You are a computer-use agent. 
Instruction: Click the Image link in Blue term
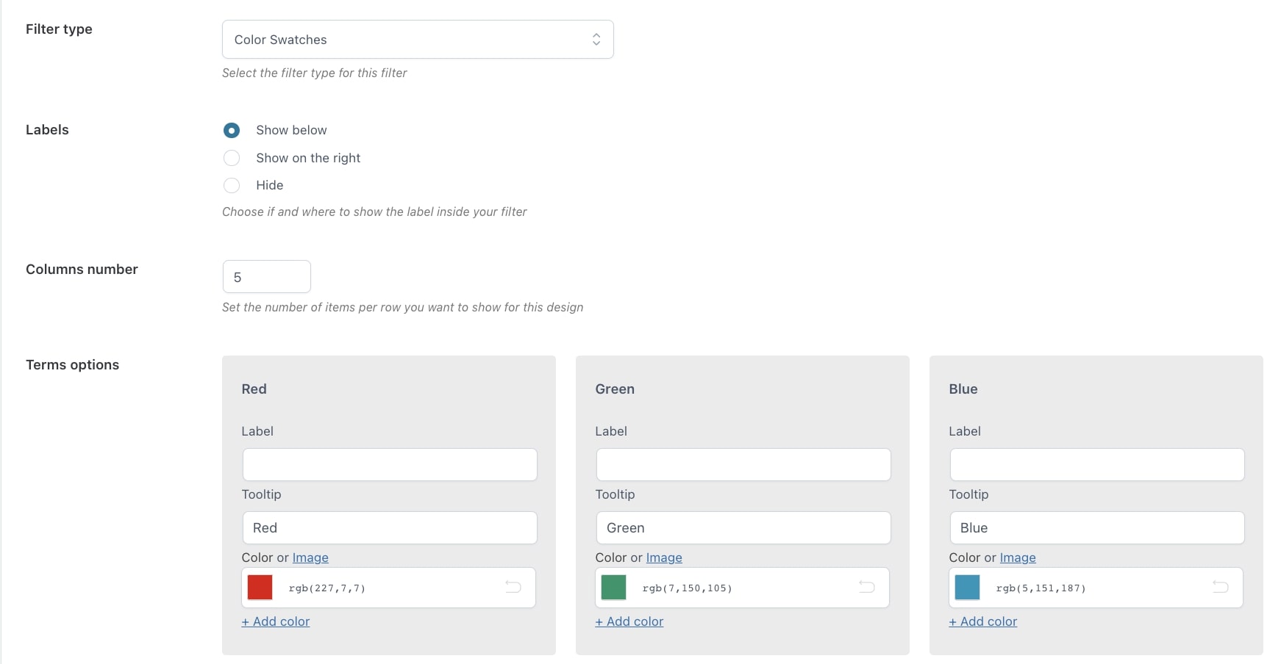pos(1018,557)
